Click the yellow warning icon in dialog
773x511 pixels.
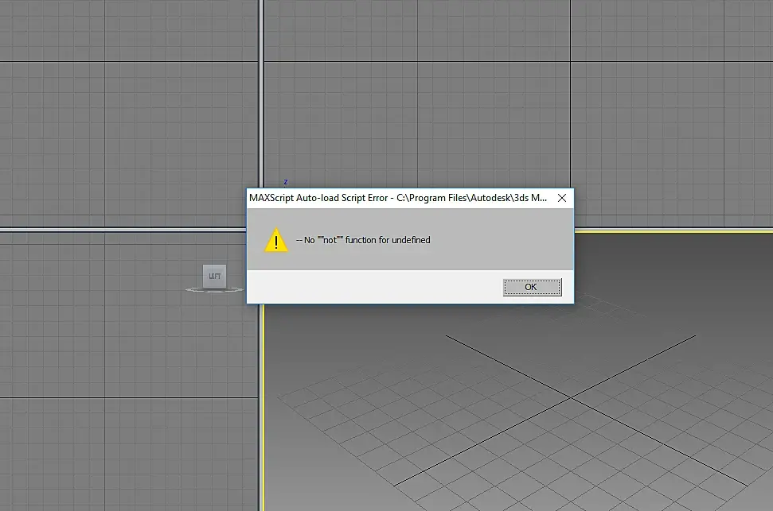(x=276, y=240)
